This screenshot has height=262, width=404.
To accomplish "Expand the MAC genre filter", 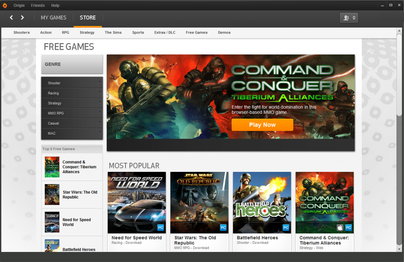I will 72,133.
